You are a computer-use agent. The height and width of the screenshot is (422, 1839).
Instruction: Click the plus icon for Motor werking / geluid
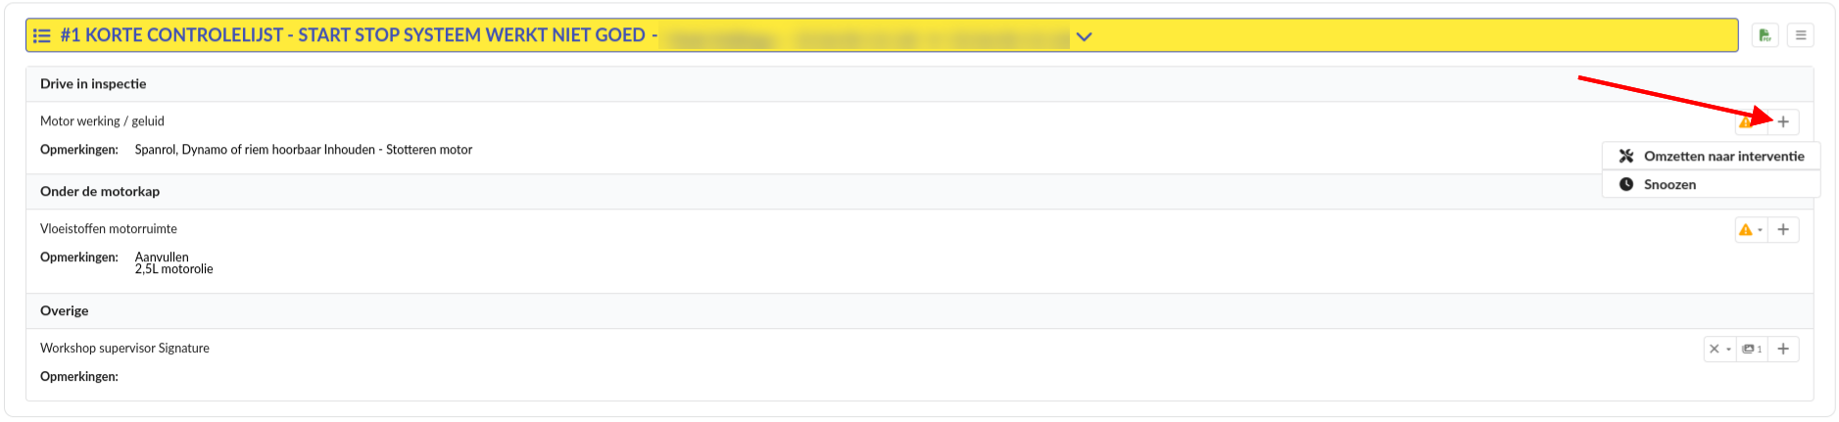(1783, 122)
